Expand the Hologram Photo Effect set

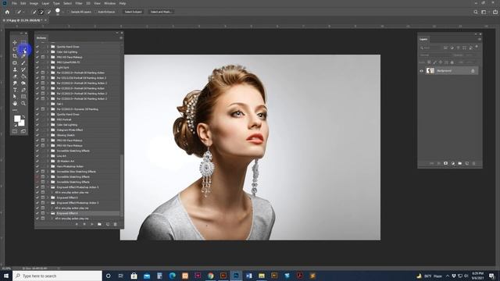tap(48, 130)
